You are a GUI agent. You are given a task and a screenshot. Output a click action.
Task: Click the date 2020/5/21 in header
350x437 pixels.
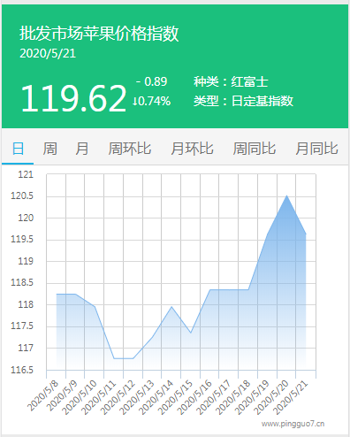[48, 53]
